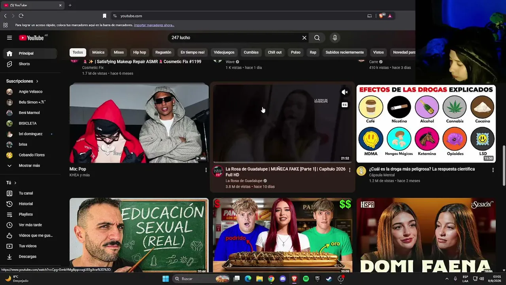Click 'Importar marcadores ahora...' link
506x285 pixels.
point(154,25)
